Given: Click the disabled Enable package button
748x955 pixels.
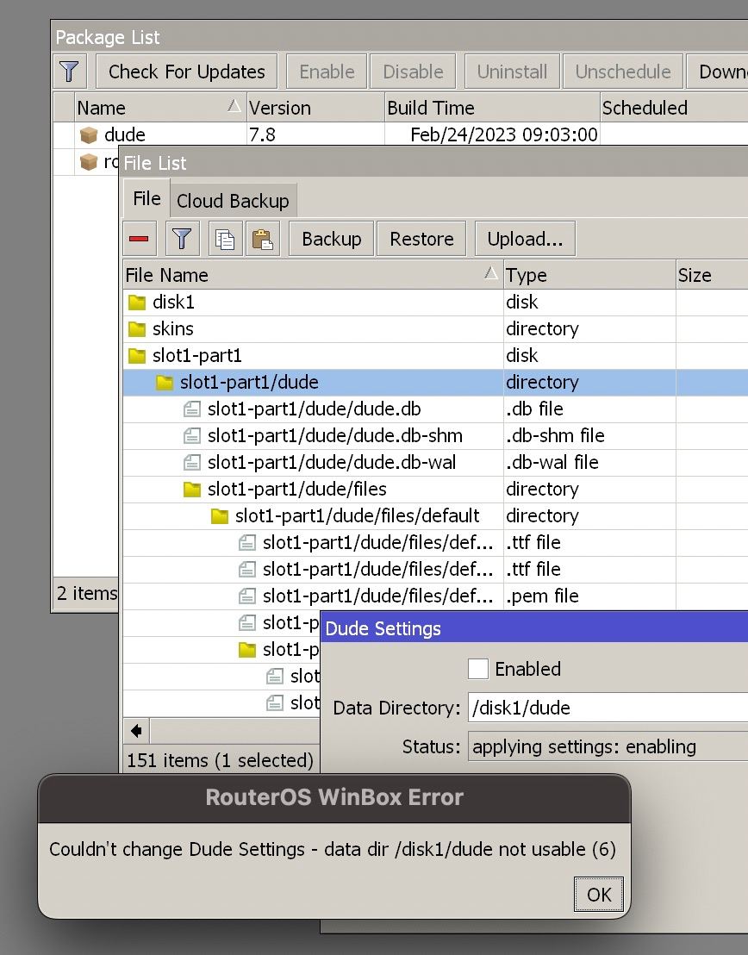Looking at the screenshot, I should [x=327, y=72].
